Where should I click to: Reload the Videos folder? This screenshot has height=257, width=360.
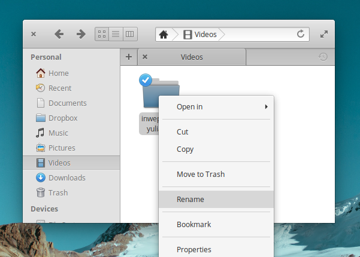point(301,34)
